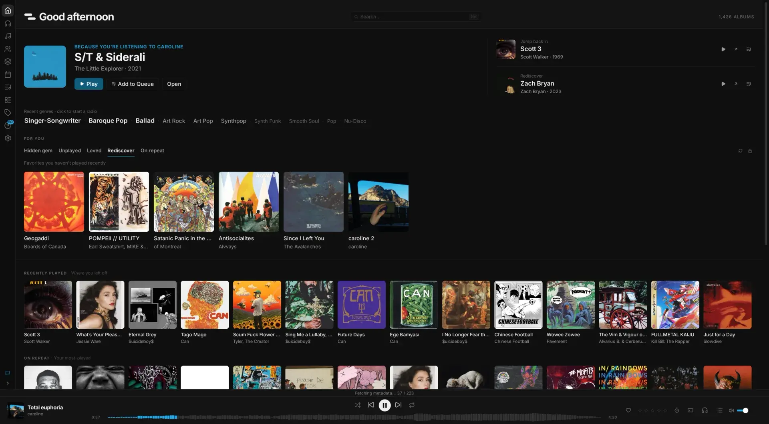
Task: Add S/T & Siderali to the queue
Action: point(133,84)
